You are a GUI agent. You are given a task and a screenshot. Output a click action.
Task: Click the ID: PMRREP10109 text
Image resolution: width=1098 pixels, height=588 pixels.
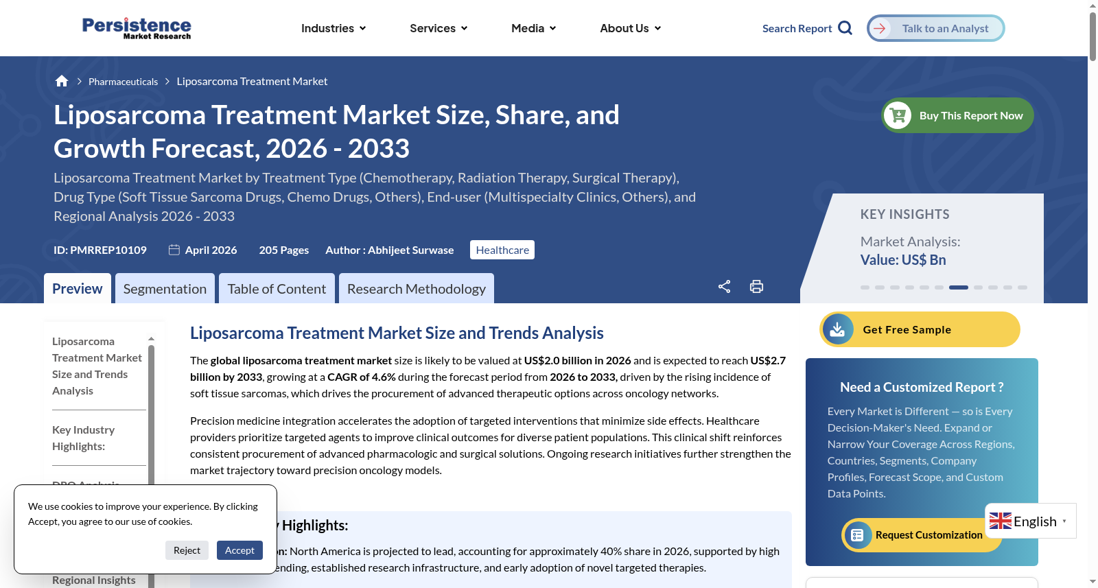click(x=100, y=250)
